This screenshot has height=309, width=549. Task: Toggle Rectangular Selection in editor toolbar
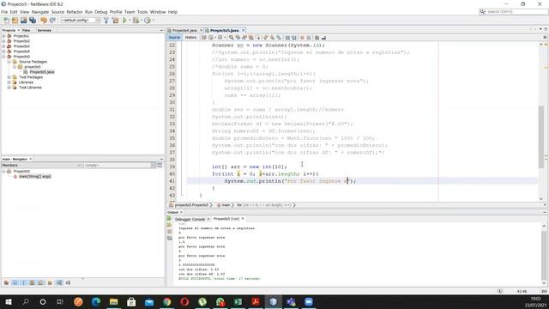257,38
